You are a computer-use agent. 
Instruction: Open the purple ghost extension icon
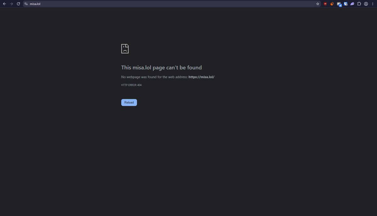(352, 4)
